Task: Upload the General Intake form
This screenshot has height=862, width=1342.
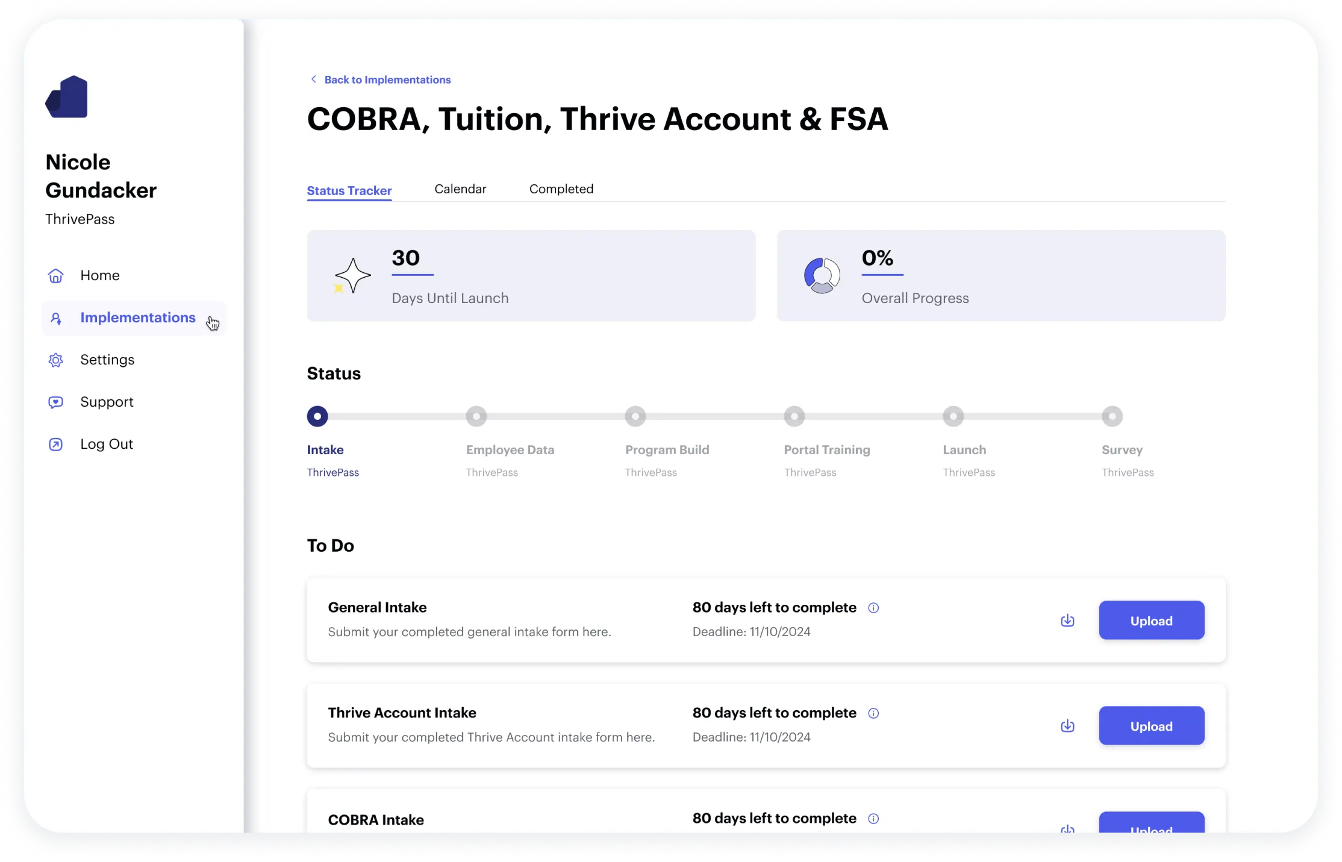Action: (1151, 620)
